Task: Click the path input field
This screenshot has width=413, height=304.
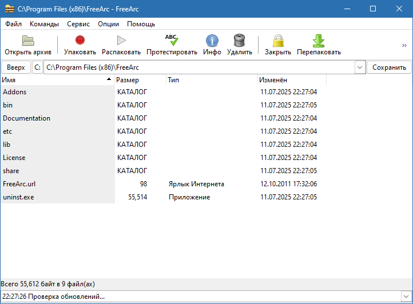Action: point(200,67)
